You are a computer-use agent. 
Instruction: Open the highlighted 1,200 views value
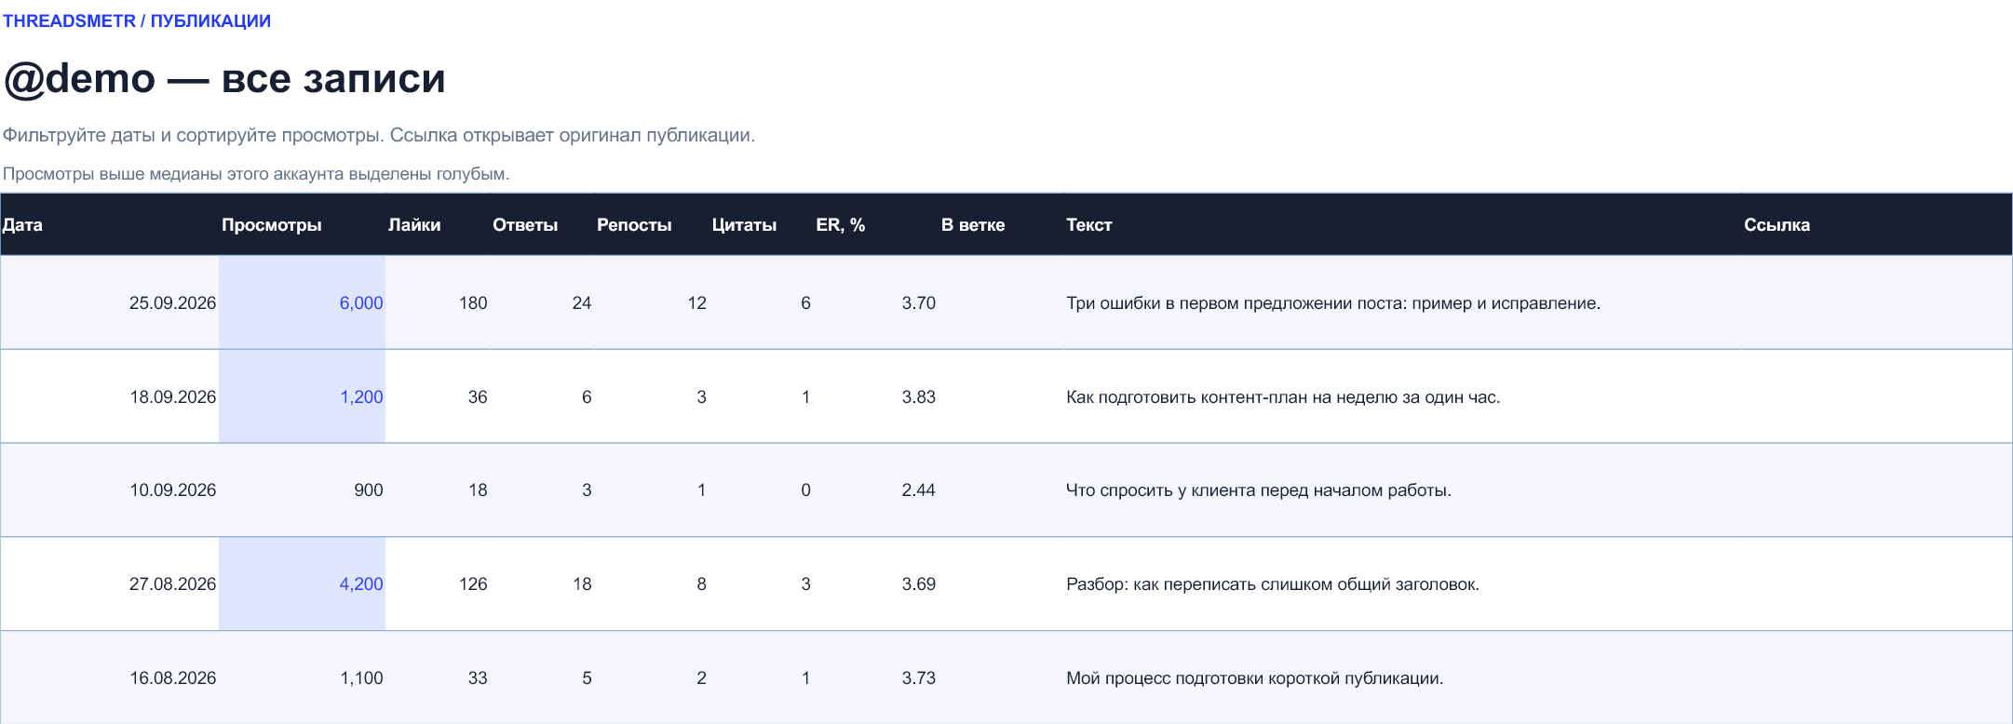click(x=361, y=396)
